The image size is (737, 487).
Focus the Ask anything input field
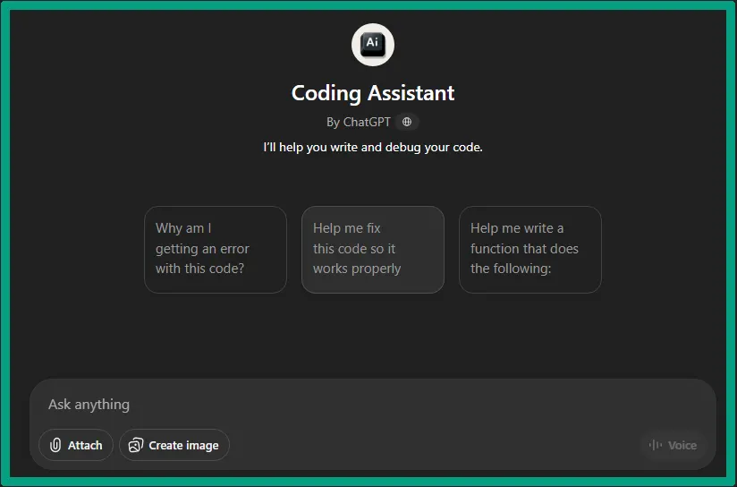(373, 404)
